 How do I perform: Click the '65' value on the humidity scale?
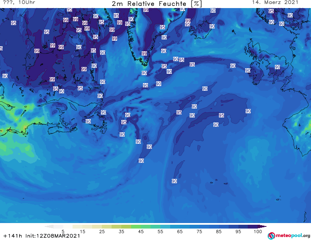180,232
